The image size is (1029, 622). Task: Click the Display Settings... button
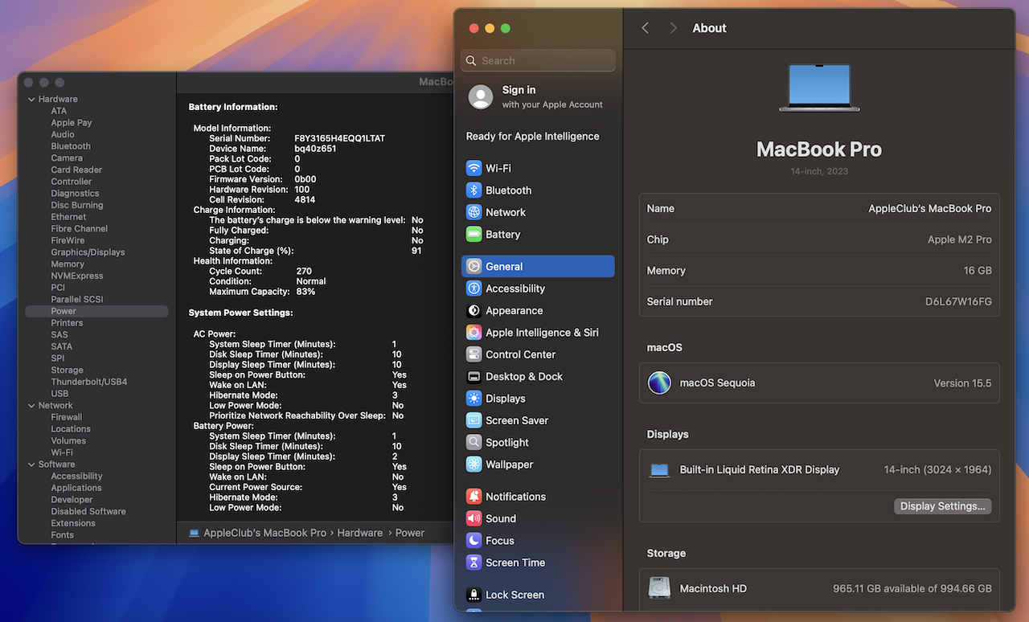coord(942,506)
